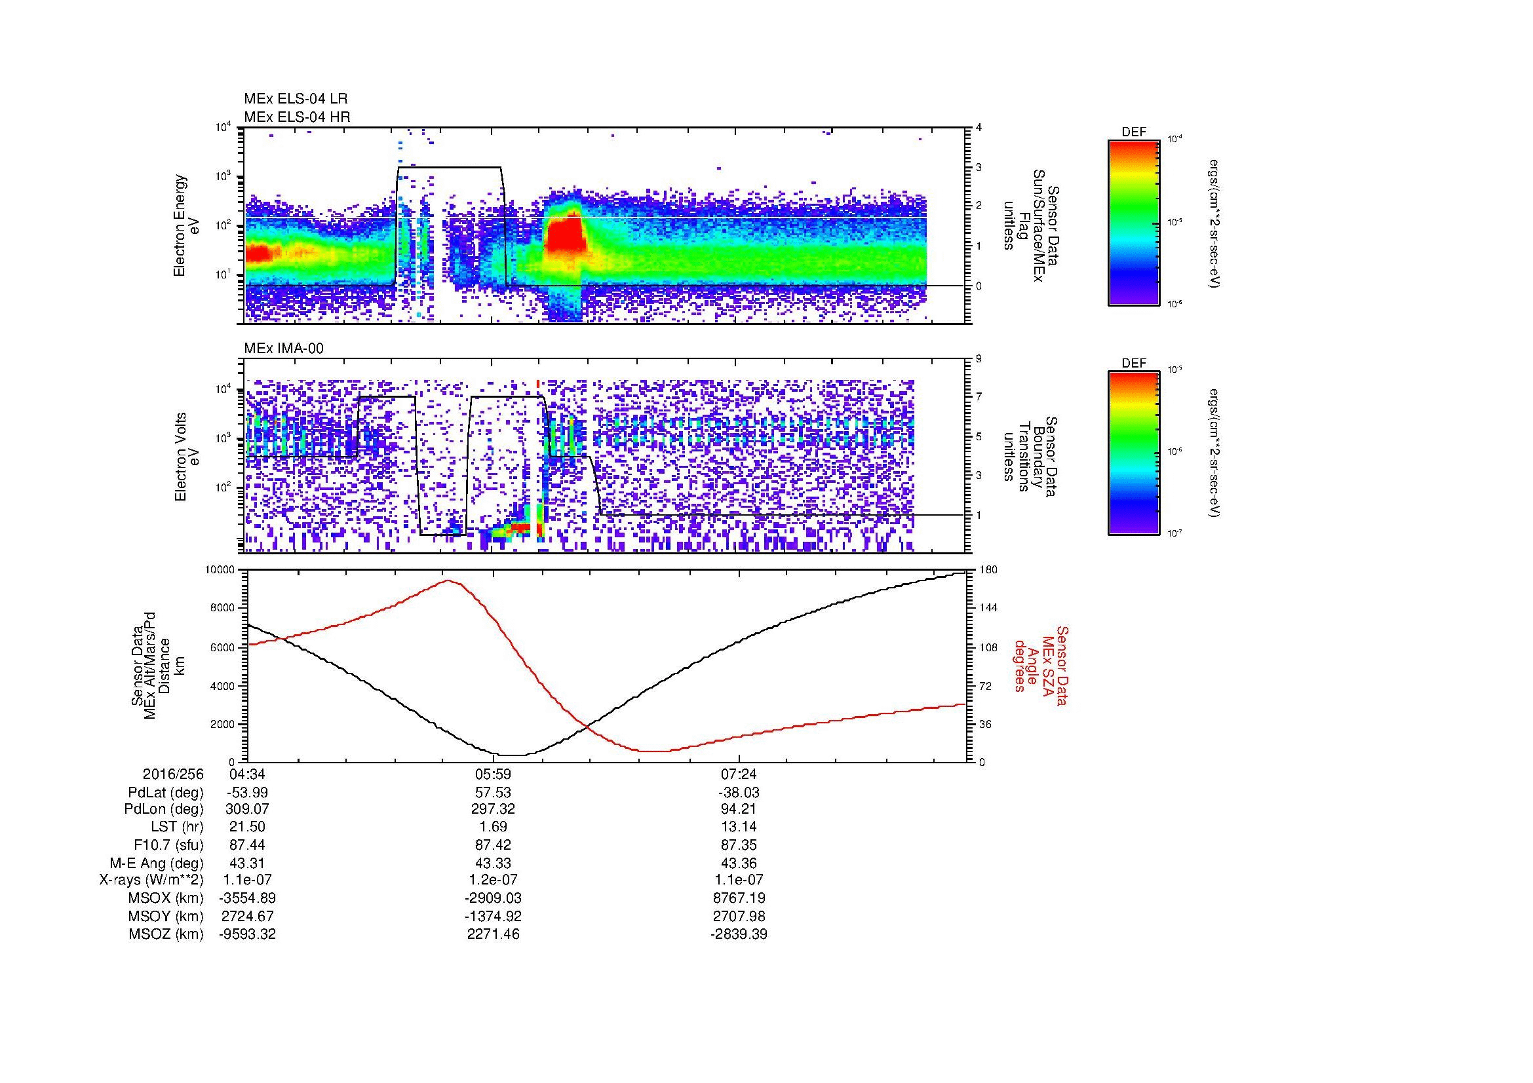Click the M-E Ang value '43.33'
Viewport: 1533px width, 1083px height.
pos(494,863)
